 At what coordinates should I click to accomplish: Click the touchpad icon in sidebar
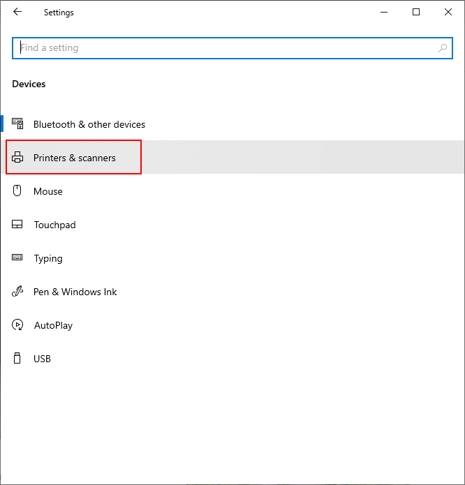point(17,225)
